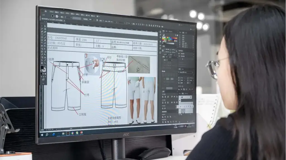Open WeChat from the taskbar
Image resolution: width=286 pixels, height=160 pixels.
(x=77, y=133)
